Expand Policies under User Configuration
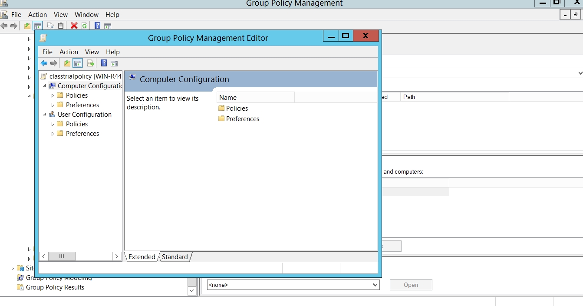 (53, 124)
